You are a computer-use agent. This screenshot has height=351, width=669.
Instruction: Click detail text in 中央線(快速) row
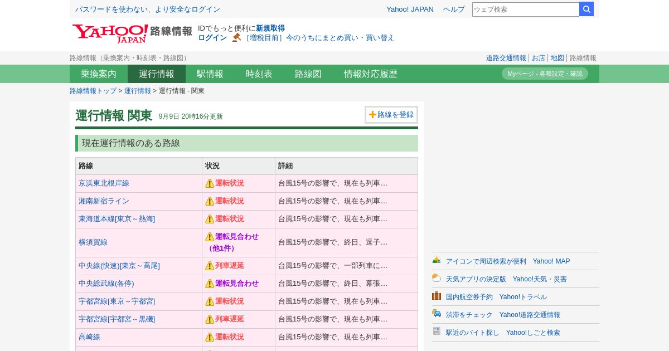(333, 266)
